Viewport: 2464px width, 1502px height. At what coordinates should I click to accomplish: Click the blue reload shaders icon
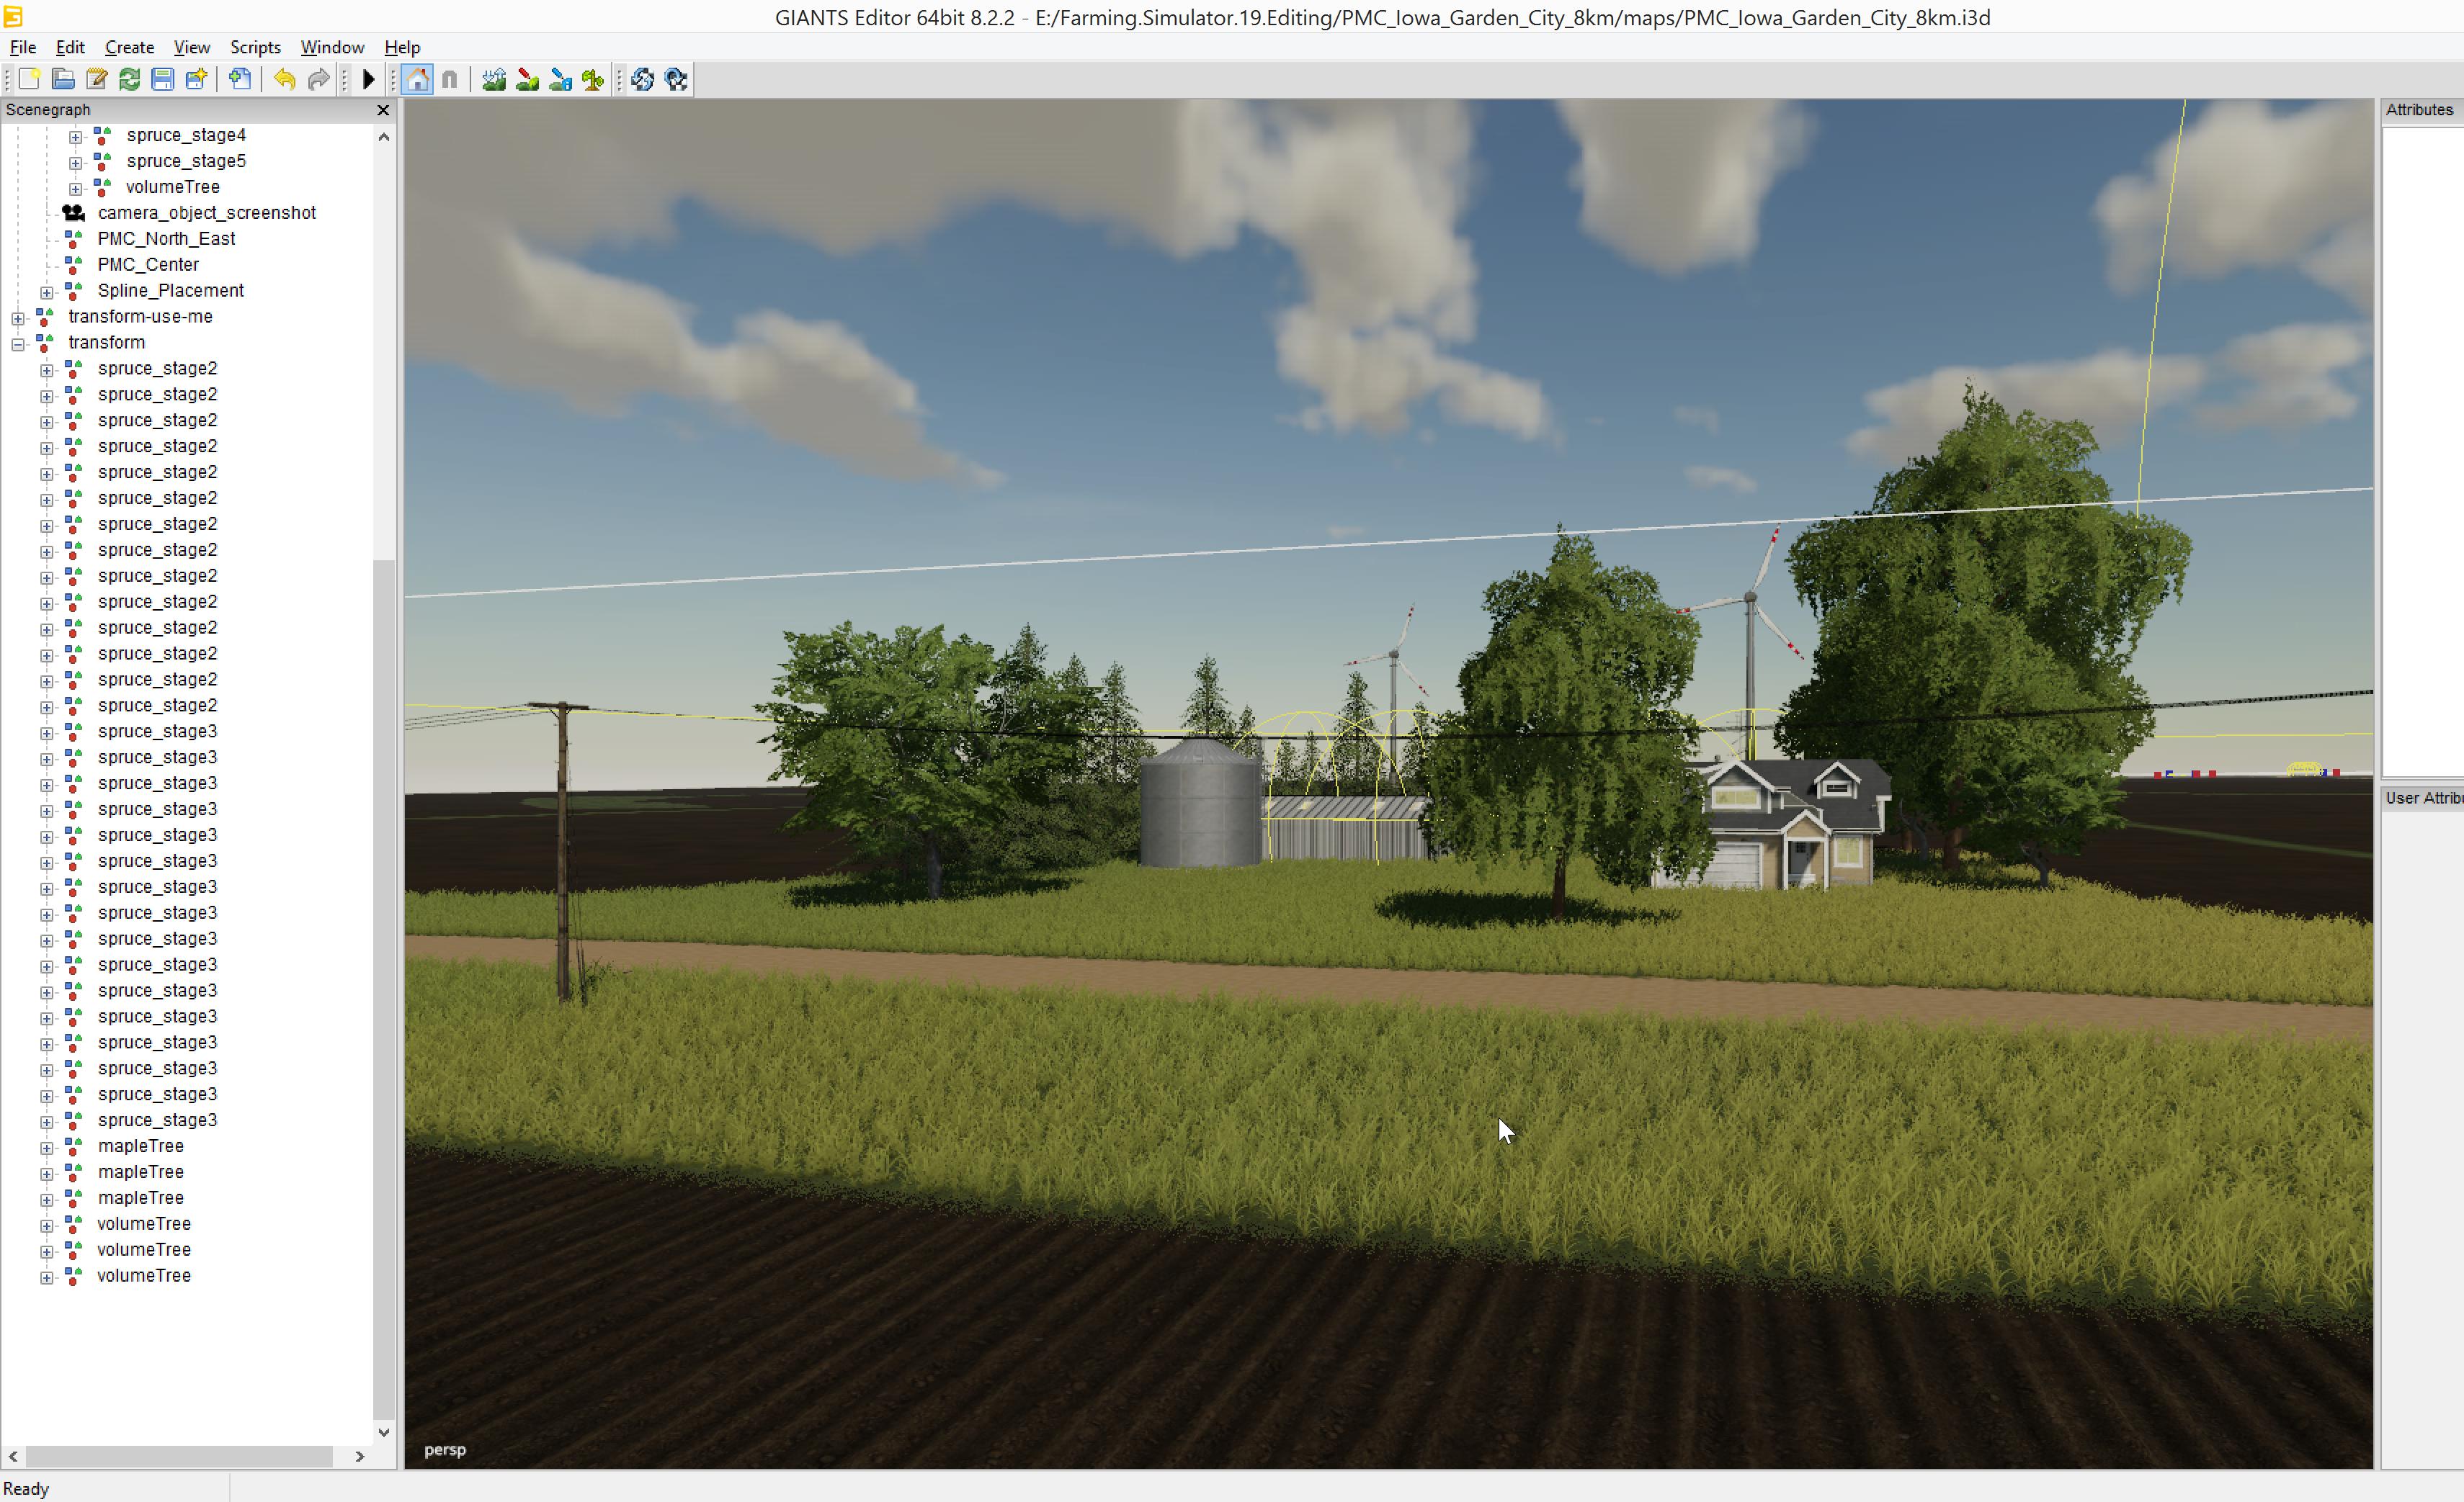[643, 80]
